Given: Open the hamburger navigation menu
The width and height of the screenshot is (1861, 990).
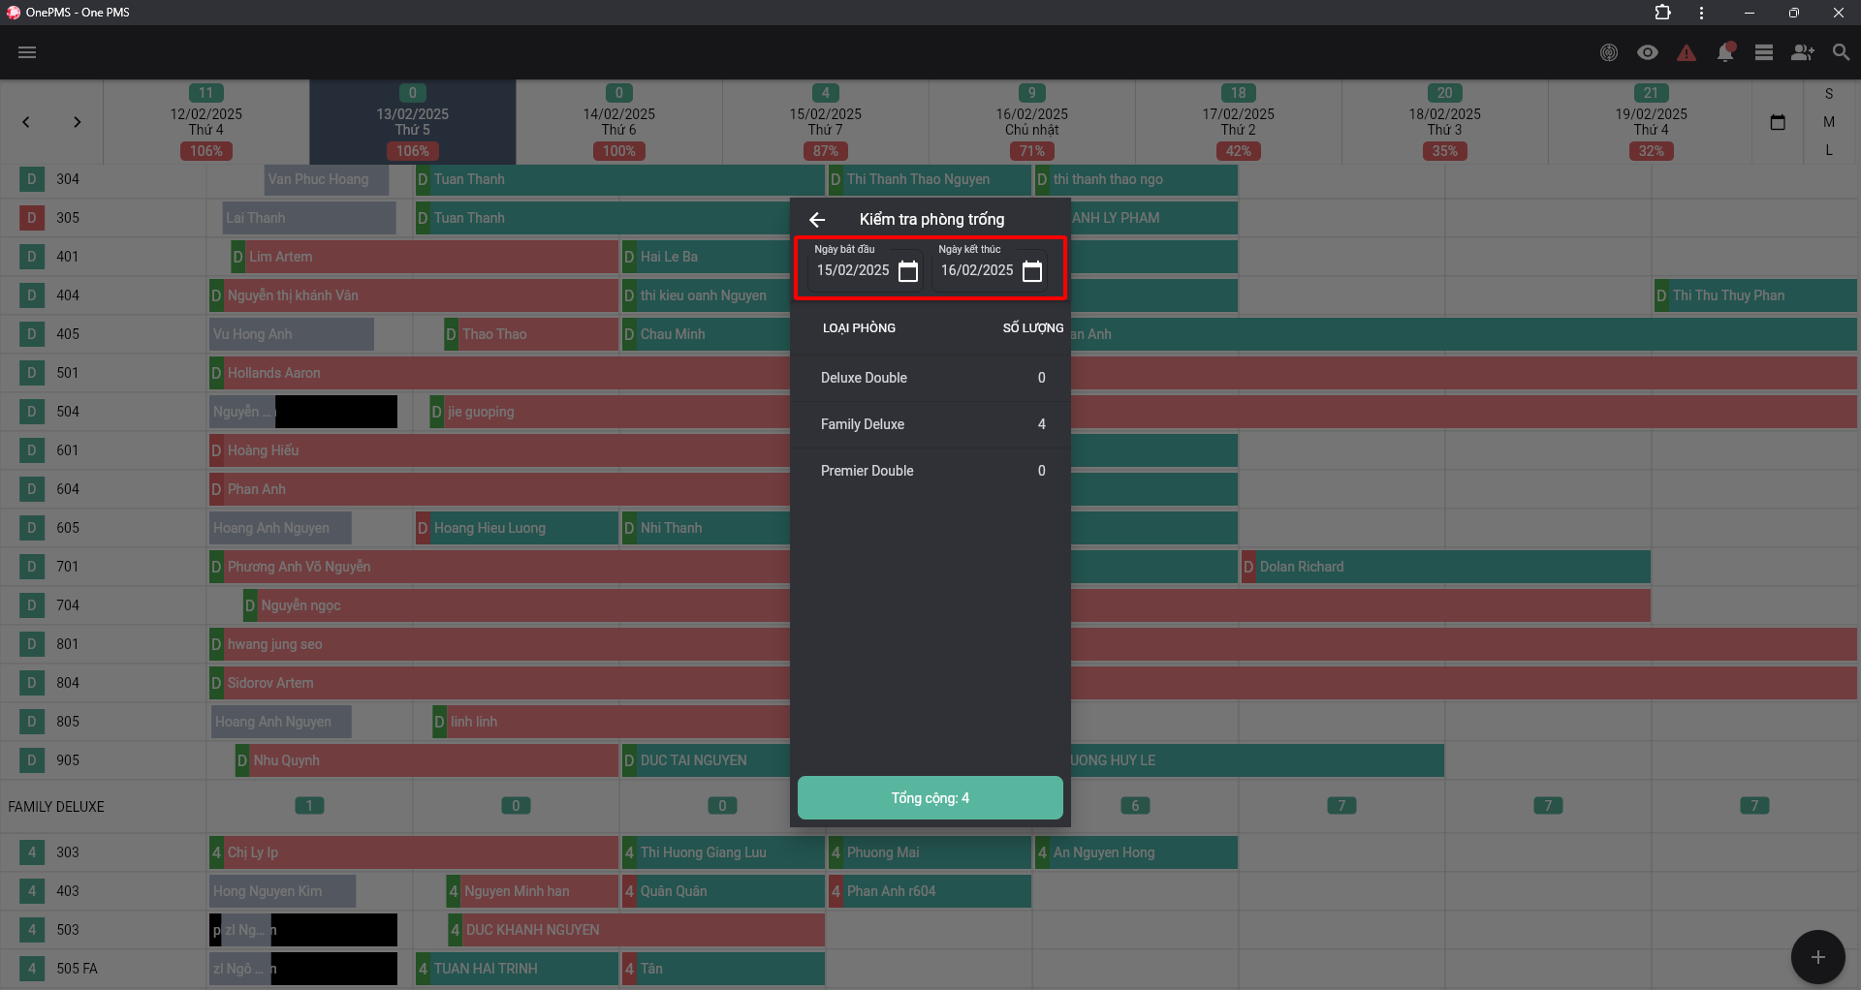Looking at the screenshot, I should [x=27, y=52].
